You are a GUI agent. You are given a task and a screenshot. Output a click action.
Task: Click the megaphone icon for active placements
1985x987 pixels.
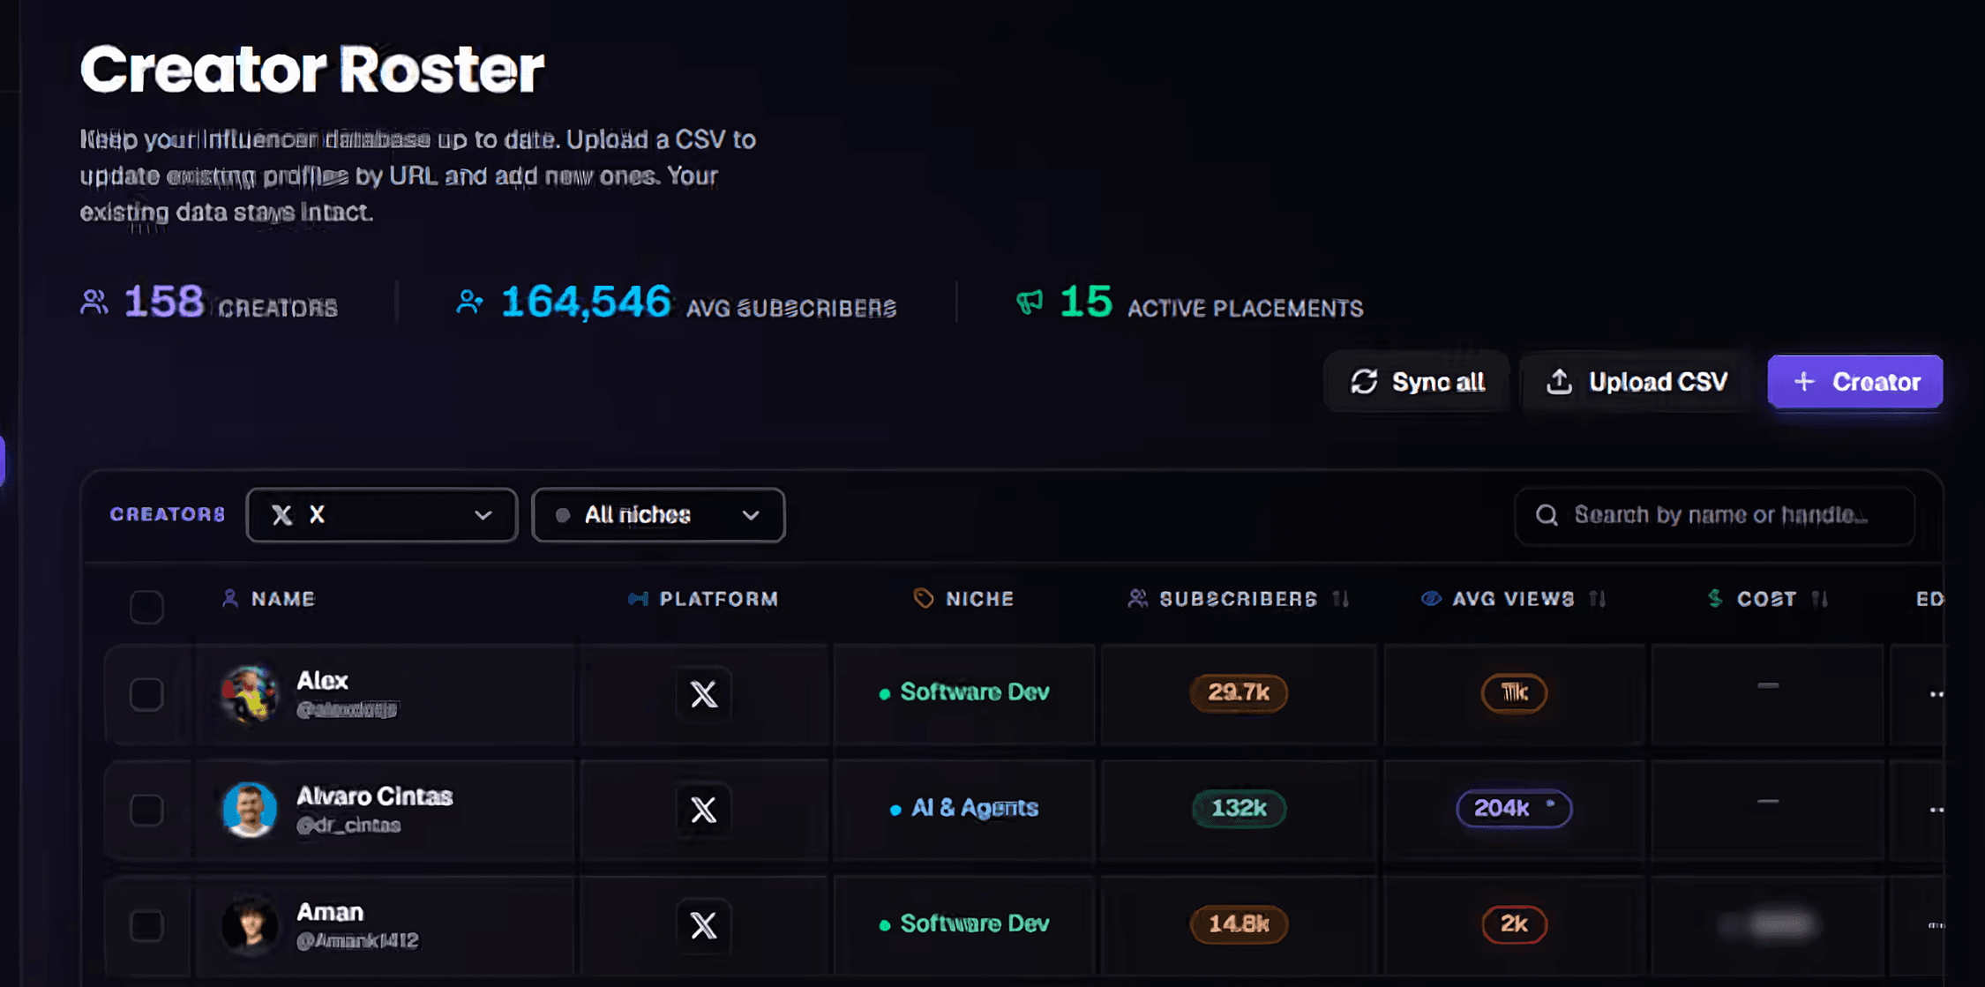point(1030,302)
